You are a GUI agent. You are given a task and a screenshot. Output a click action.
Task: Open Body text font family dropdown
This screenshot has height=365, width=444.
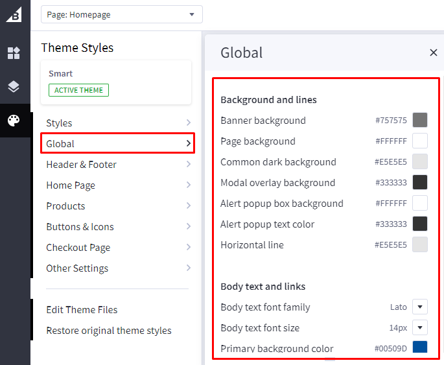click(x=420, y=307)
